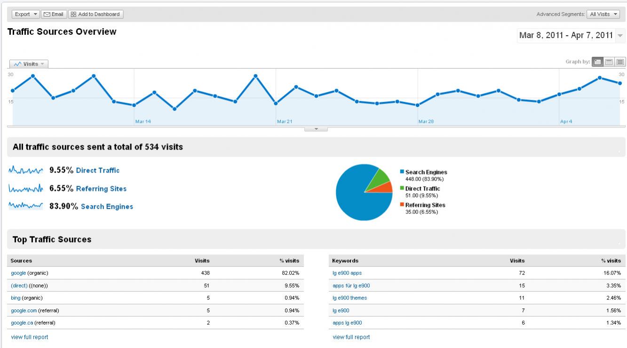Click the orange Referring Sites legend swatch

coord(402,205)
